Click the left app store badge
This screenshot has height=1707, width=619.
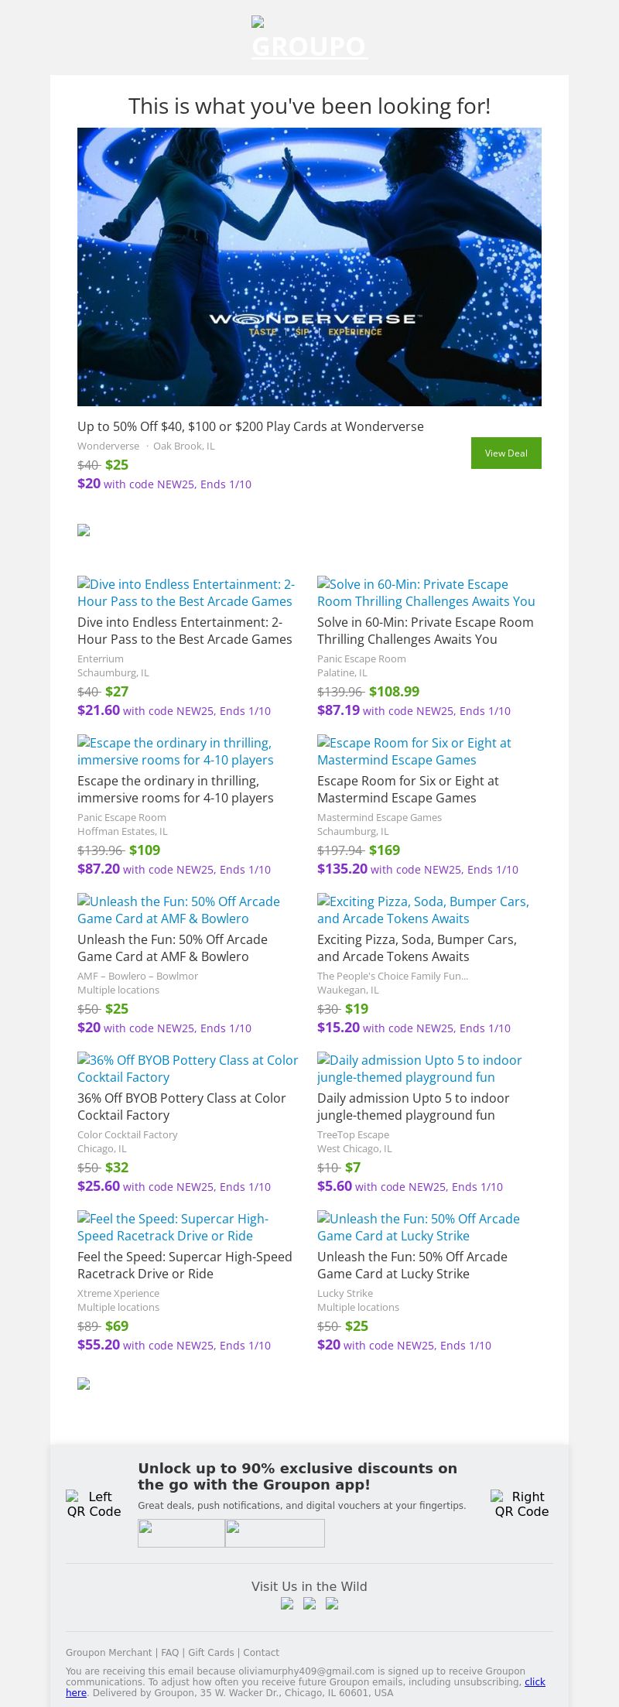click(x=181, y=1533)
